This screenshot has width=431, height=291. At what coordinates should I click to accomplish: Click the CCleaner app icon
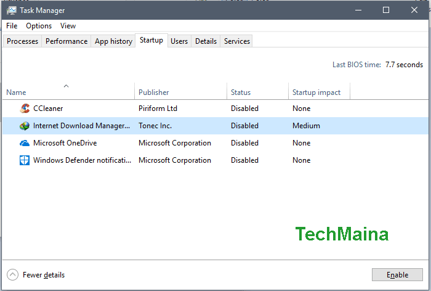click(x=25, y=109)
